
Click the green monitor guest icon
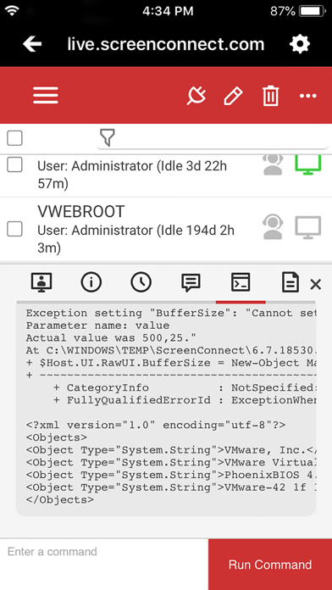pyautogui.click(x=308, y=164)
